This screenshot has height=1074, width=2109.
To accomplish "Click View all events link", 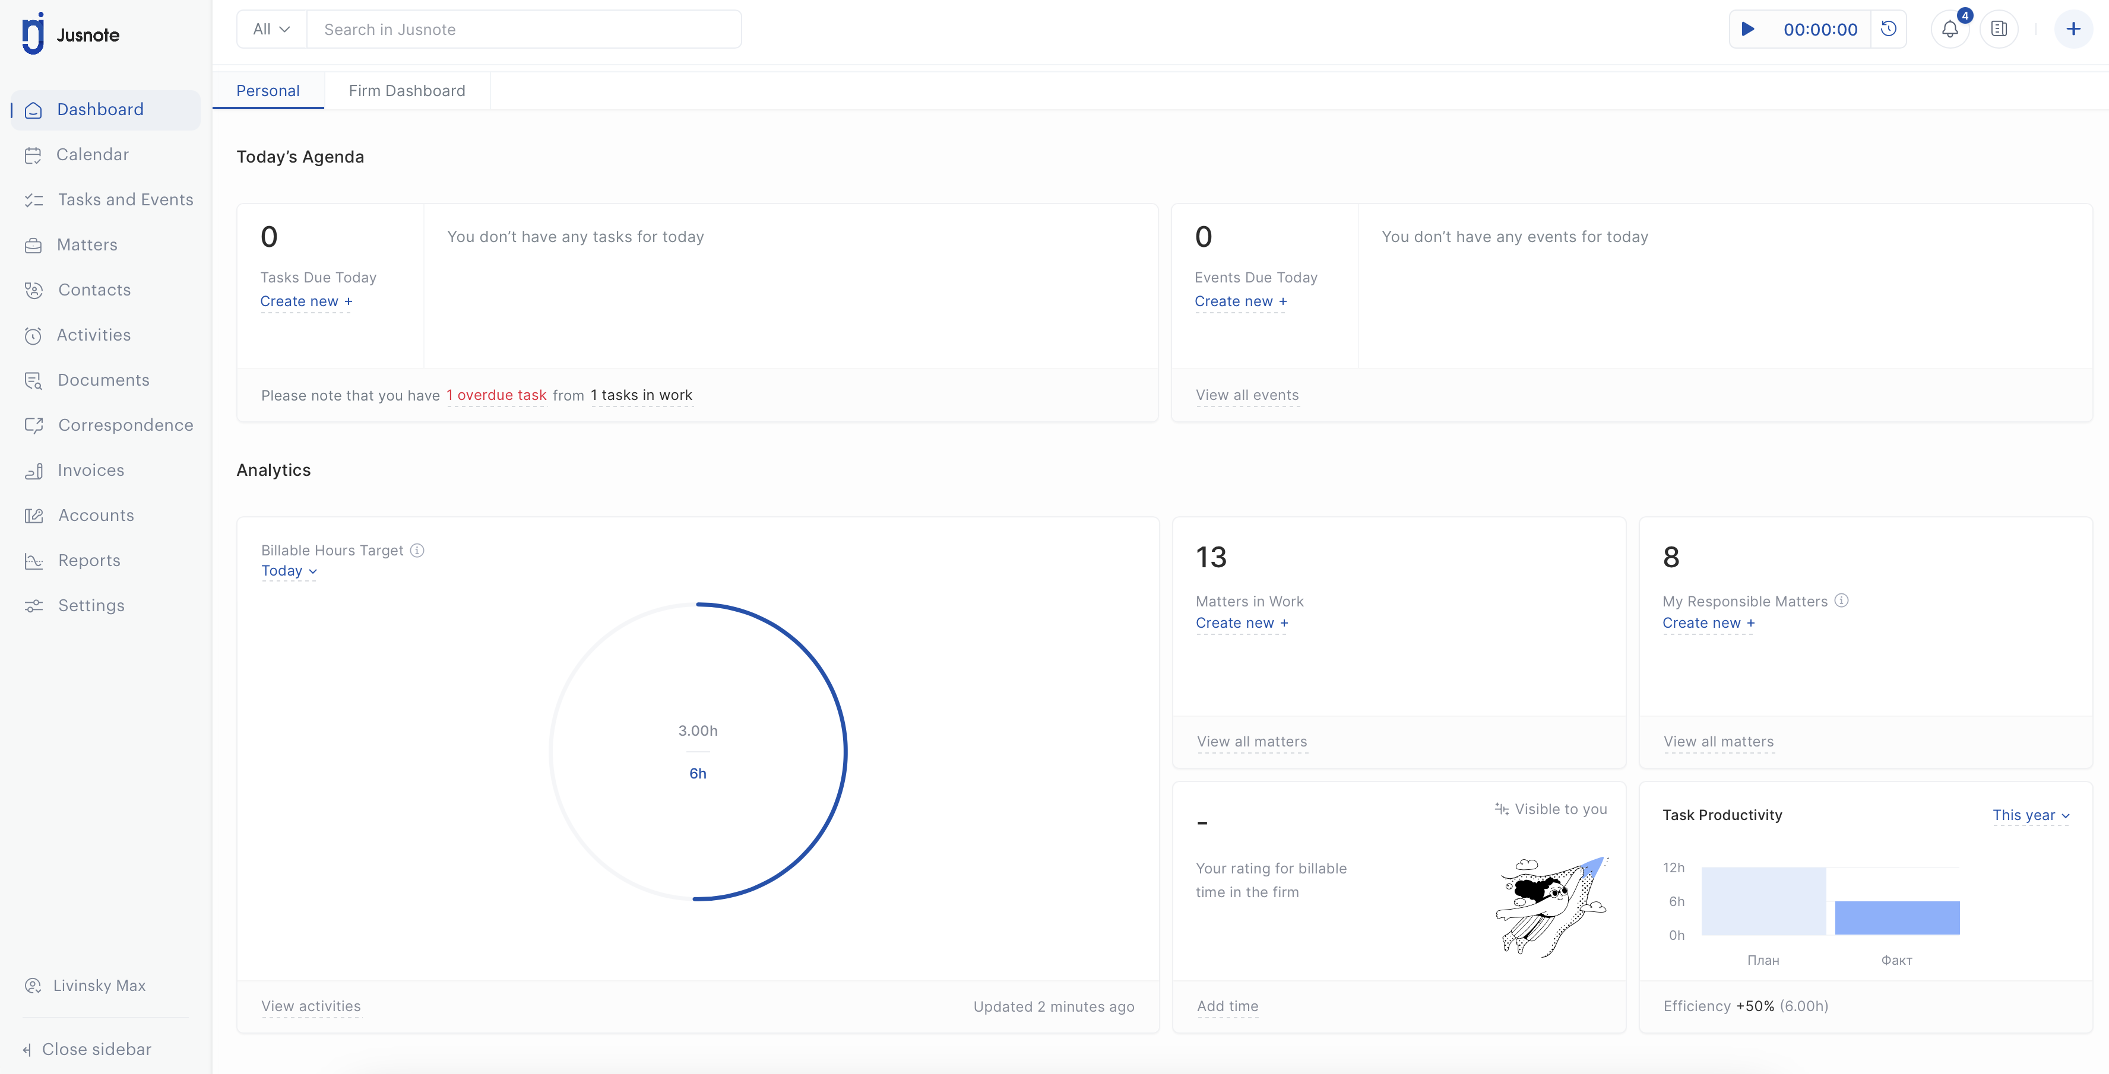I will 1247,395.
